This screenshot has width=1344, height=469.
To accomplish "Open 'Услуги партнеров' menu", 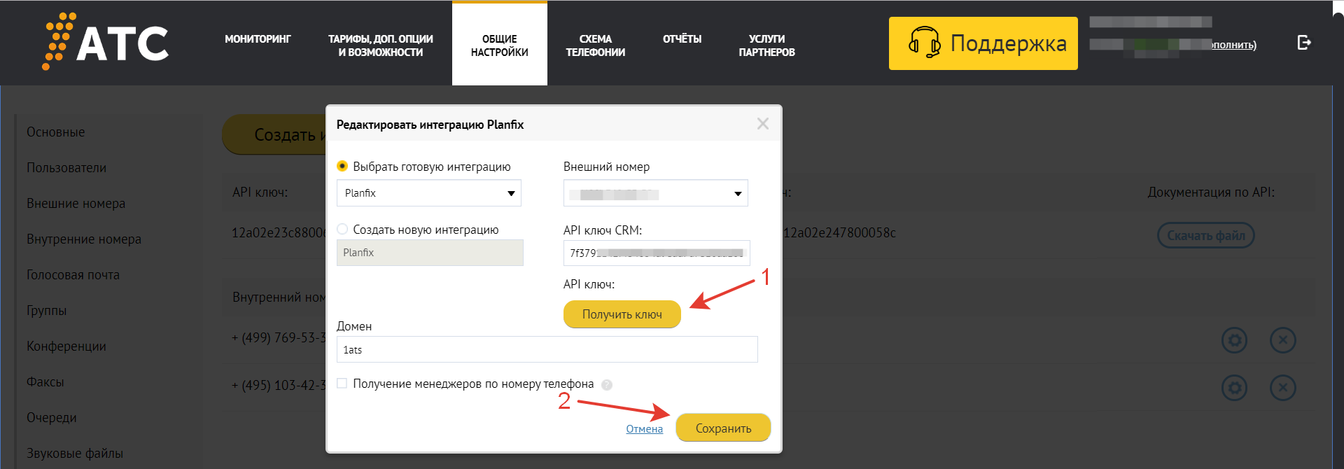I will (767, 45).
